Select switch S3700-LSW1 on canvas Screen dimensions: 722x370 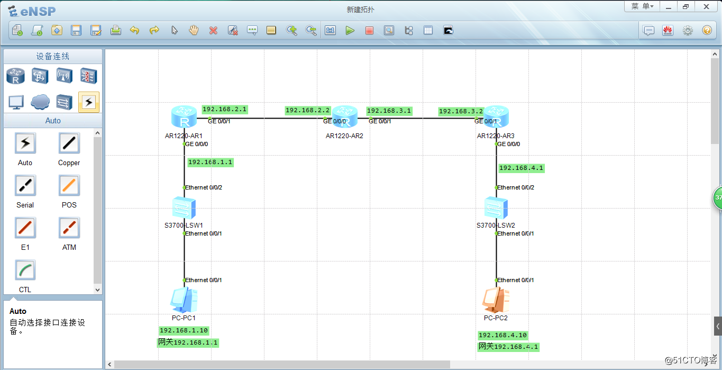[x=184, y=207]
